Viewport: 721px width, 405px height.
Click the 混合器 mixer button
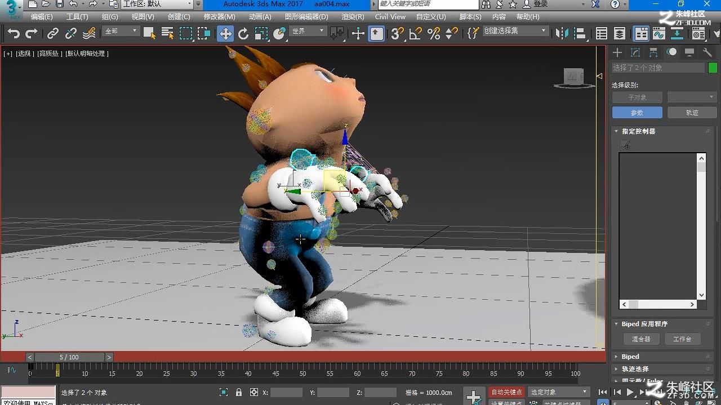click(x=640, y=339)
